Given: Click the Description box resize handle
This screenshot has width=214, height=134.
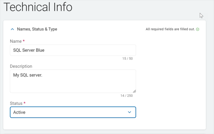Looking at the screenshot, I should click(134, 91).
